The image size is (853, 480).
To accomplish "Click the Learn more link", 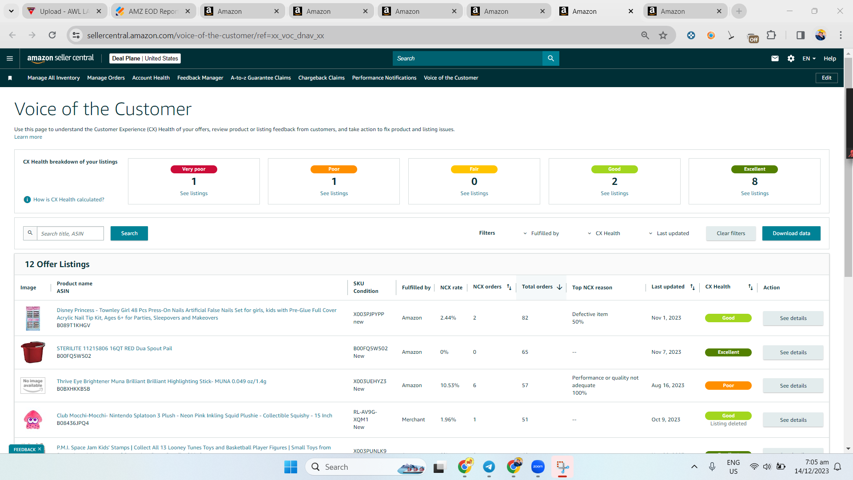I will pyautogui.click(x=28, y=137).
